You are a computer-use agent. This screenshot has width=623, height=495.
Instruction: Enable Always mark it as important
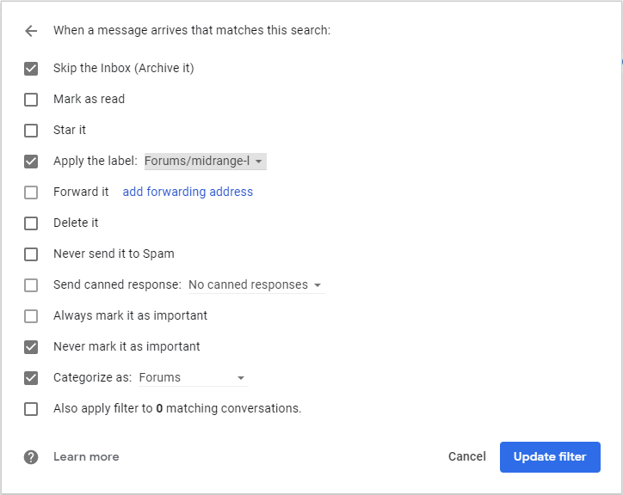[x=31, y=316]
